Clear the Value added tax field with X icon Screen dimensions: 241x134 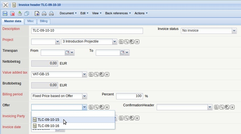107,74
